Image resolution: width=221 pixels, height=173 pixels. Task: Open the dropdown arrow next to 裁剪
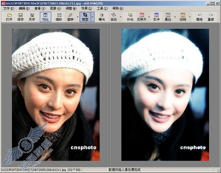coord(92,17)
